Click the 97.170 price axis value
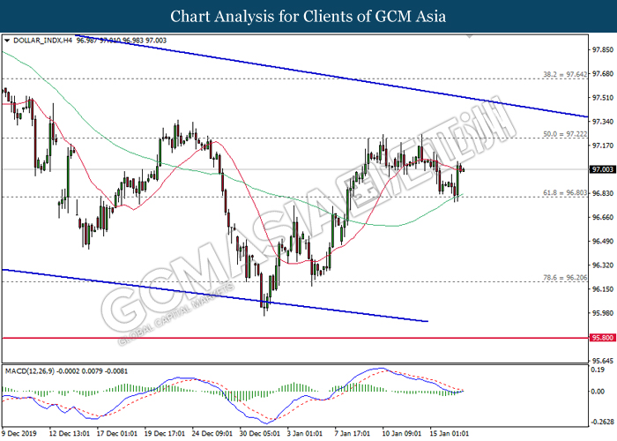The height and width of the screenshot is (441, 617). click(602, 146)
